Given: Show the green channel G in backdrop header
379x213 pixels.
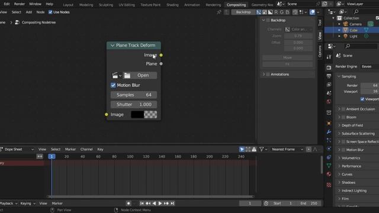Looking at the screenshot, I should point(282,12).
